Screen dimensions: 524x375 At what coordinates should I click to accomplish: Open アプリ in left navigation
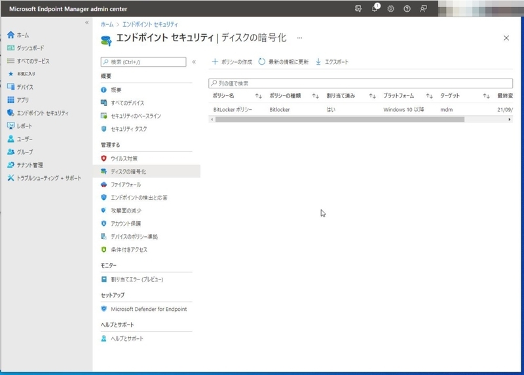coord(22,100)
